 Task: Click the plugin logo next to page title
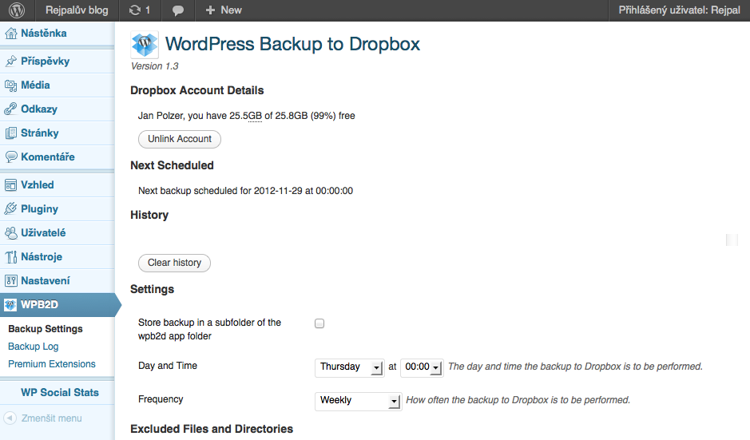click(145, 45)
